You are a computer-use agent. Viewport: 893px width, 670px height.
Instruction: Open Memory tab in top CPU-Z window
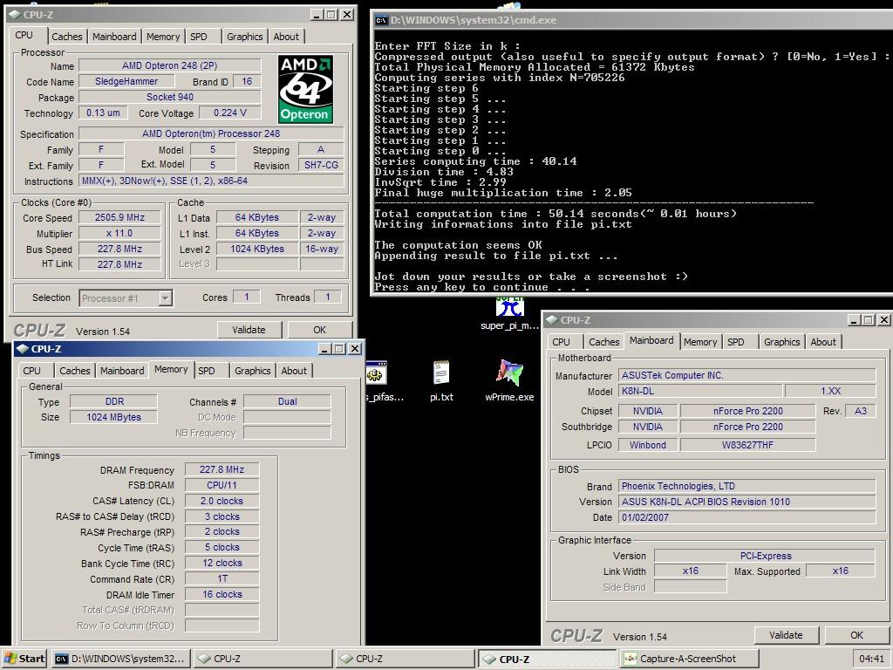(163, 37)
